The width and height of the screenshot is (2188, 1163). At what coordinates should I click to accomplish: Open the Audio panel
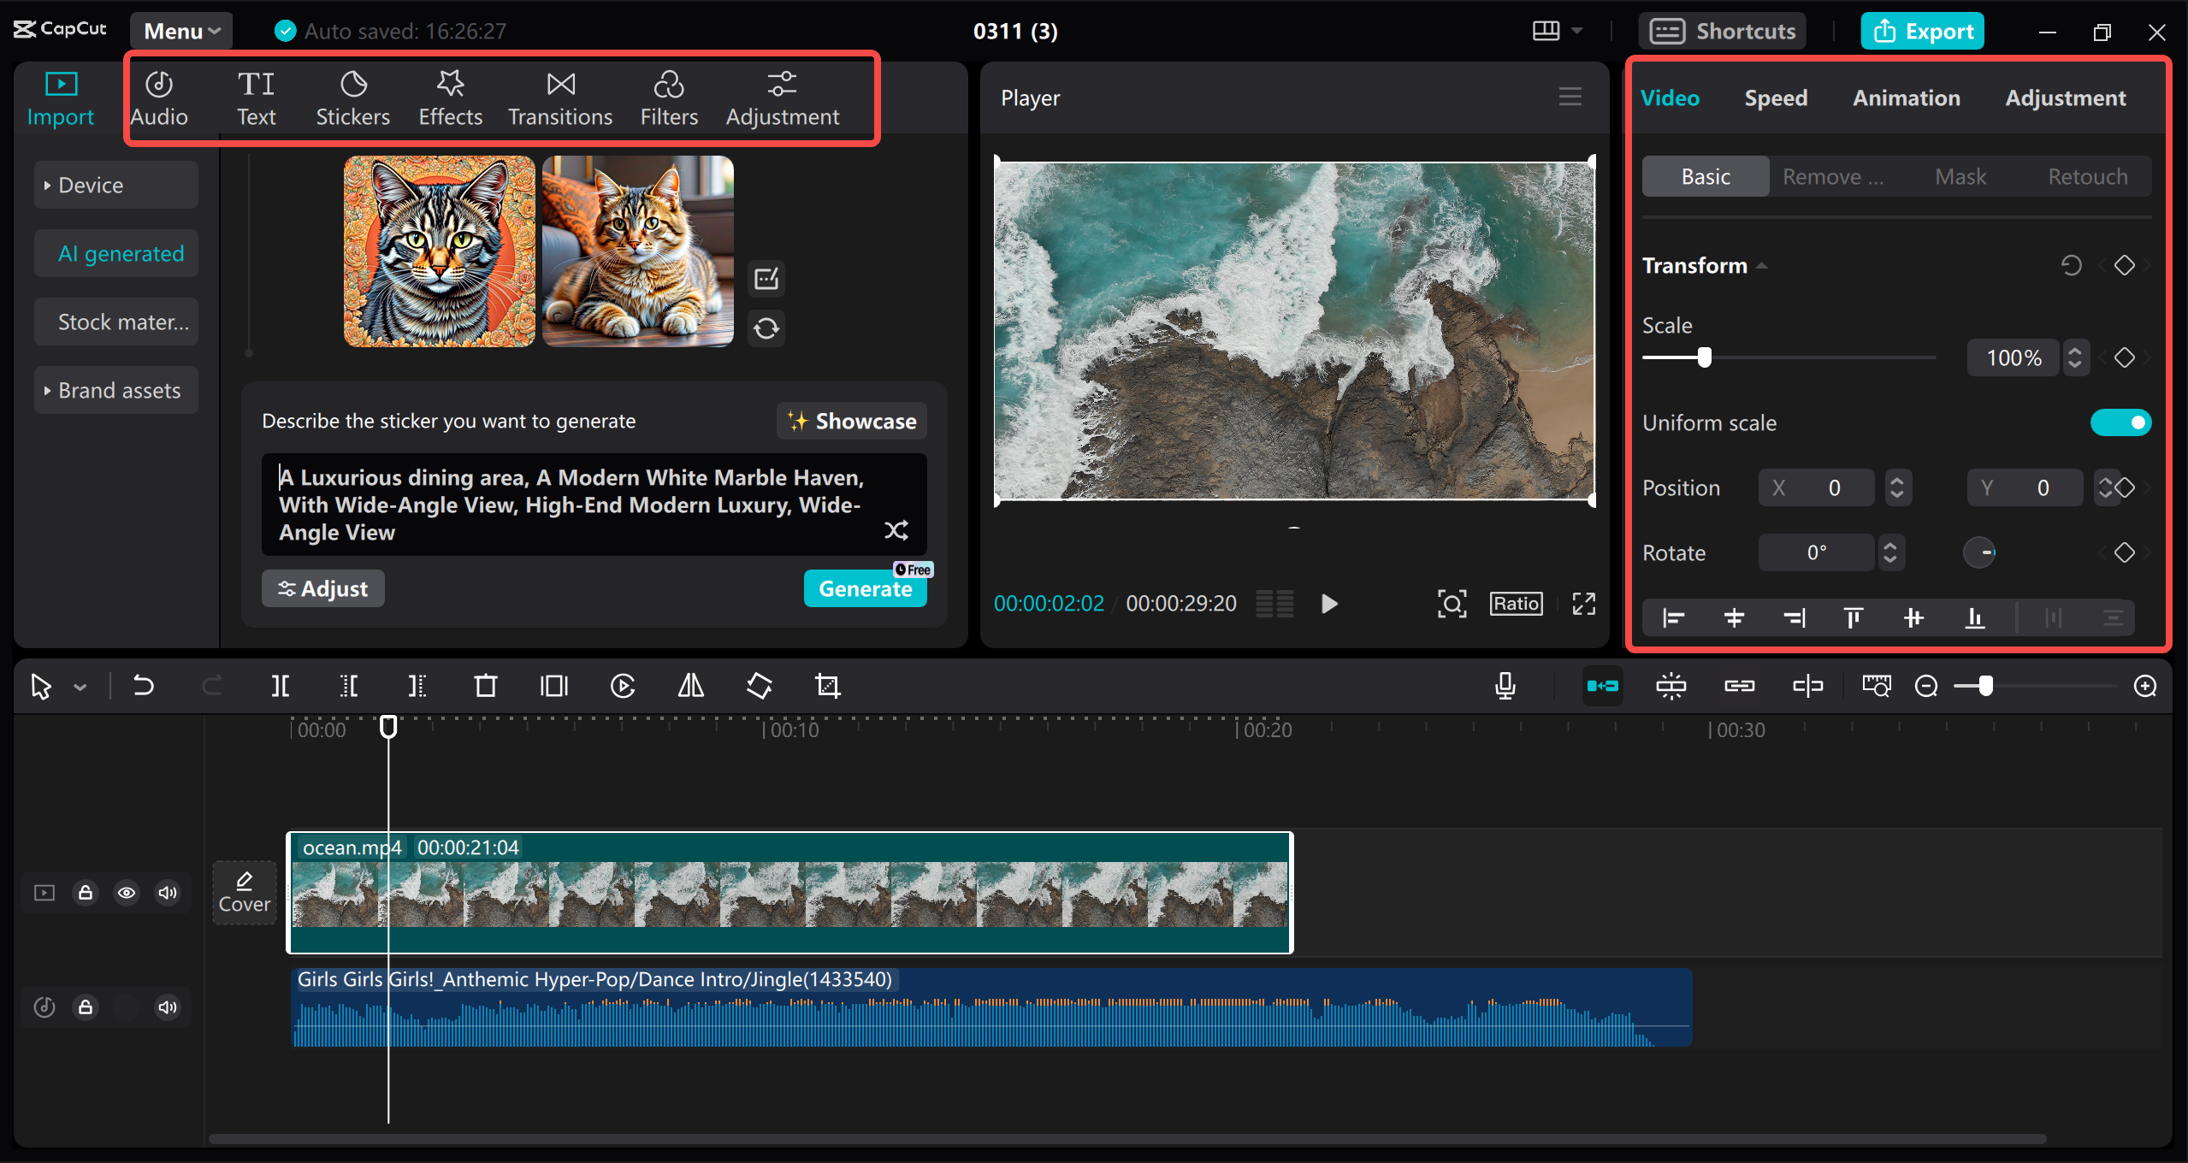(159, 97)
